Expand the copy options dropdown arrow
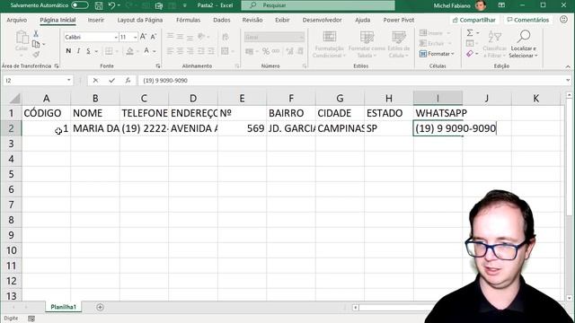The width and height of the screenshot is (575, 323). pos(44,45)
